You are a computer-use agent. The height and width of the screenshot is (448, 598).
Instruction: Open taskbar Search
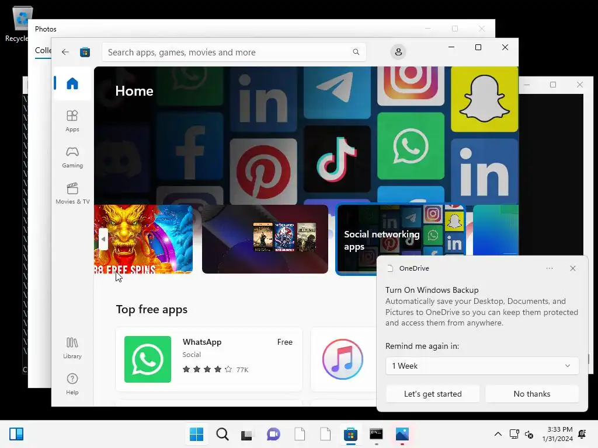pyautogui.click(x=222, y=434)
